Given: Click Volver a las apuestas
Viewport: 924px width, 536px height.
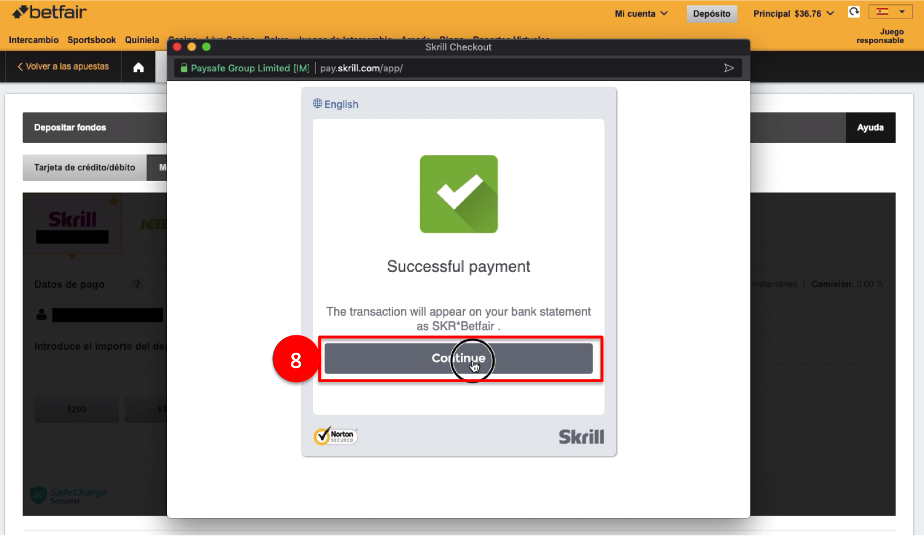Looking at the screenshot, I should pos(63,66).
